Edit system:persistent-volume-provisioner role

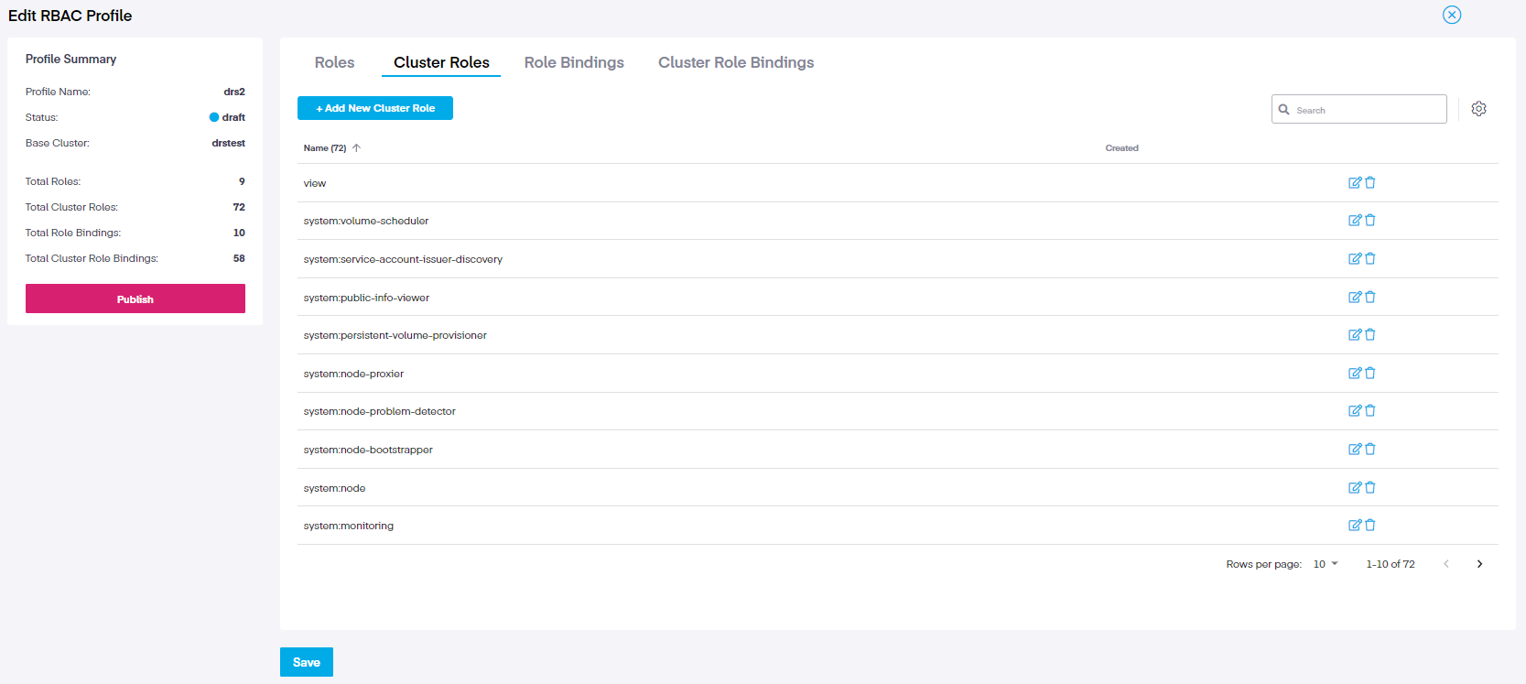point(1355,335)
